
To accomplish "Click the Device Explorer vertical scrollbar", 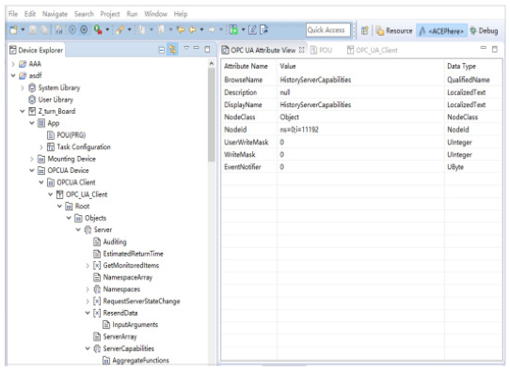I will pos(212,115).
